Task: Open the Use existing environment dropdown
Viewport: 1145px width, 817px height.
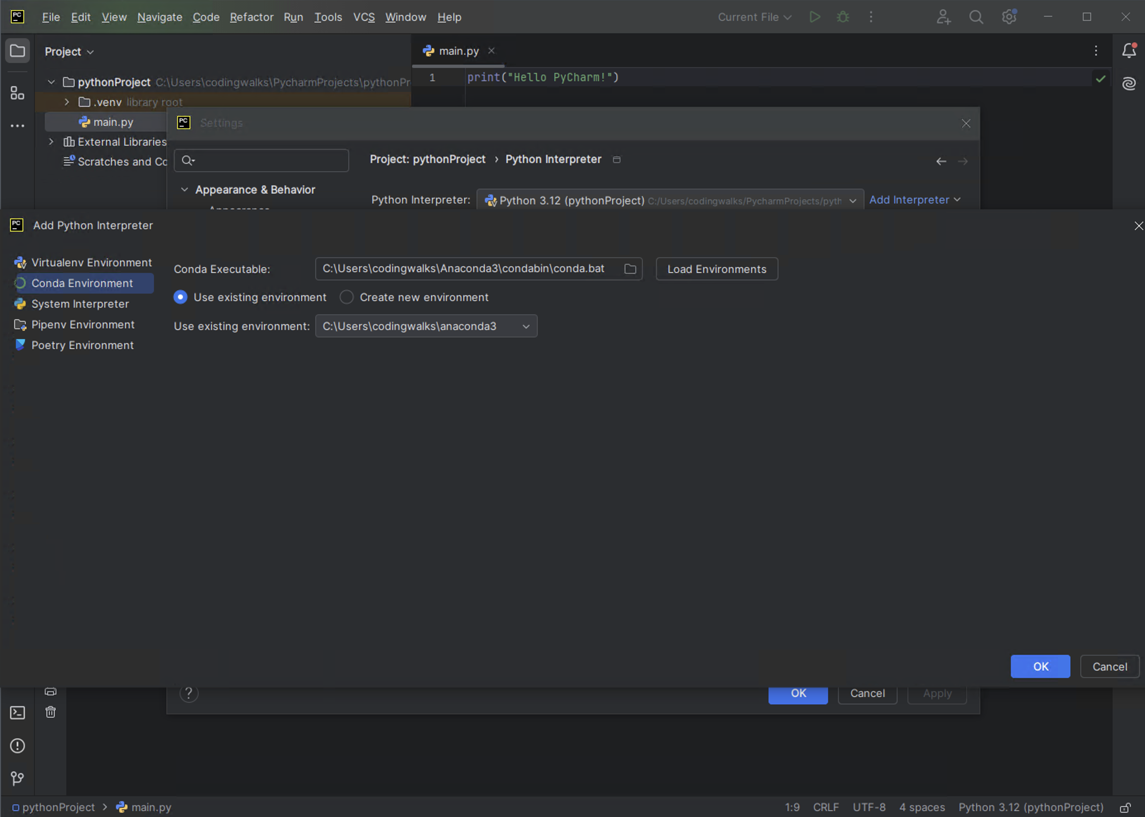Action: point(426,327)
